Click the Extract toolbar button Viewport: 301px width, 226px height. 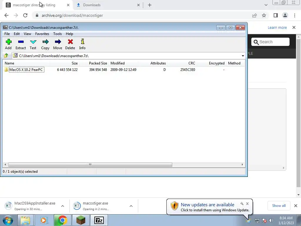click(x=21, y=44)
